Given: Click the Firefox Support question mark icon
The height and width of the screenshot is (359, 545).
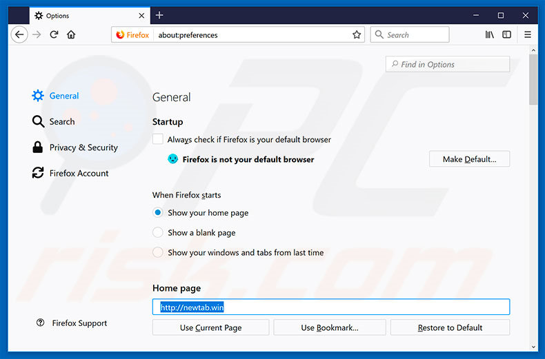Looking at the screenshot, I should [x=40, y=322].
